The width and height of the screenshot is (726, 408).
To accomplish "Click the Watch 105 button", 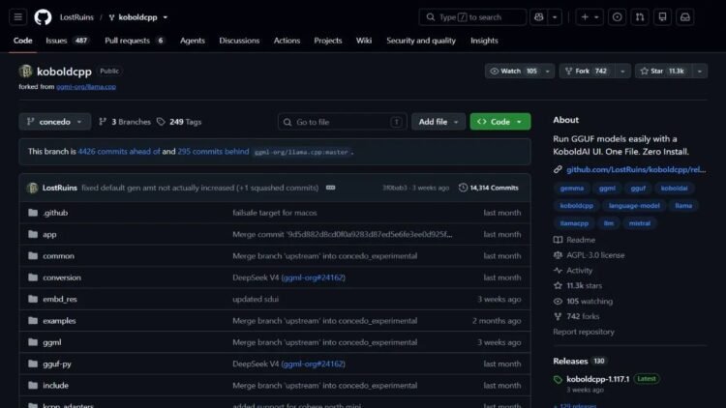I will (513, 72).
